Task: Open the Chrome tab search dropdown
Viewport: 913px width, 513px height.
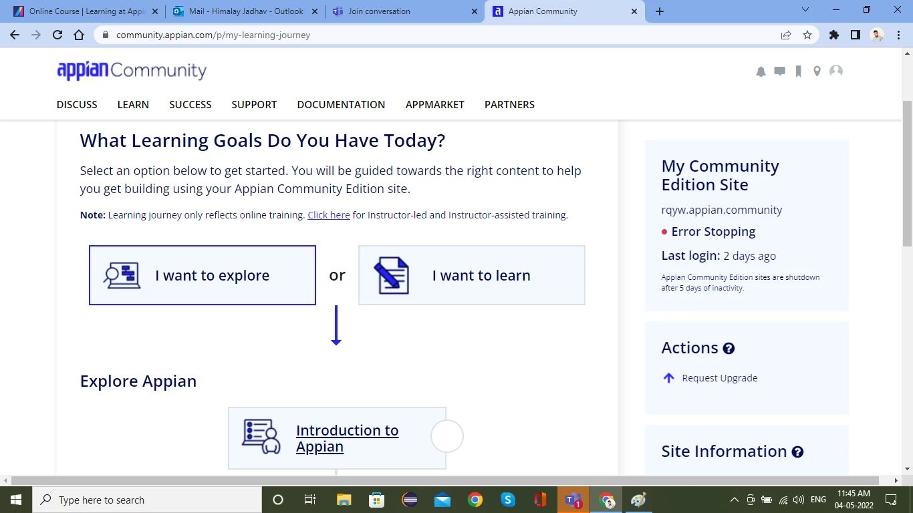Action: click(805, 10)
